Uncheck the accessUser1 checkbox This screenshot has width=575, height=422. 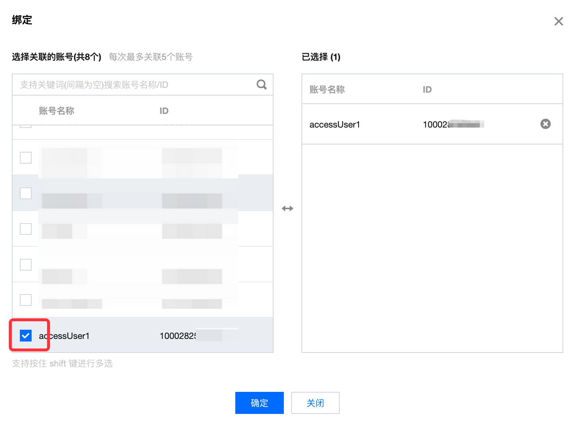[26, 335]
